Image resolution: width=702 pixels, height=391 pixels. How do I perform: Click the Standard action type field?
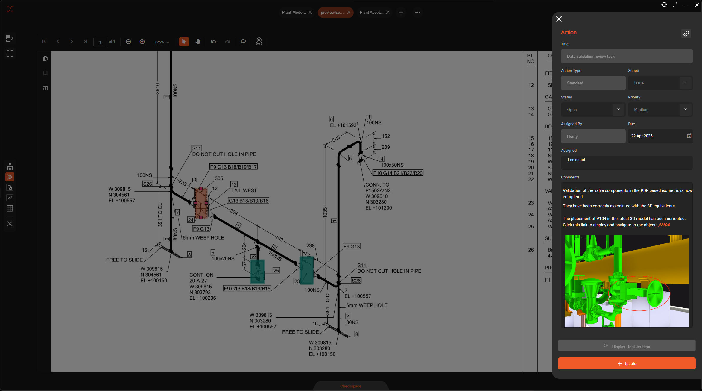pyautogui.click(x=593, y=83)
